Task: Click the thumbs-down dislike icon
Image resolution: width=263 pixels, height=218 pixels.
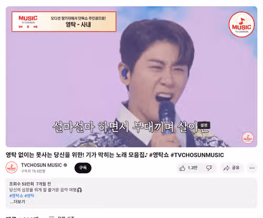Action: (209, 168)
